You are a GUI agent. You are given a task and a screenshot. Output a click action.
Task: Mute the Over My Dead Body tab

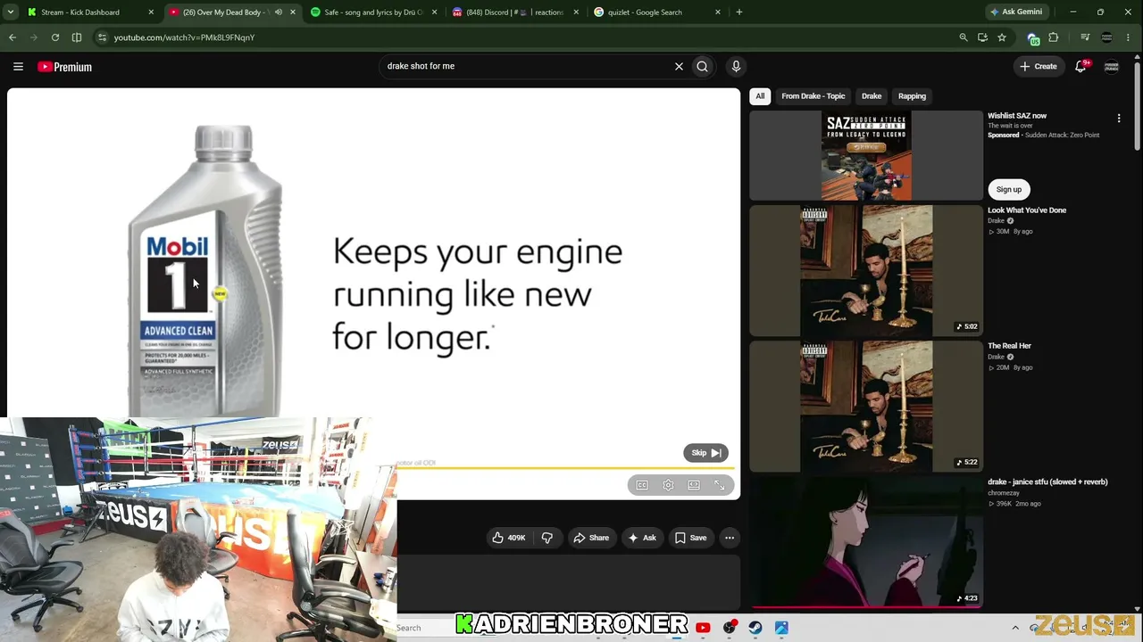[278, 12]
